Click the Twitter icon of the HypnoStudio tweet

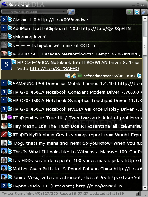[10, 186]
